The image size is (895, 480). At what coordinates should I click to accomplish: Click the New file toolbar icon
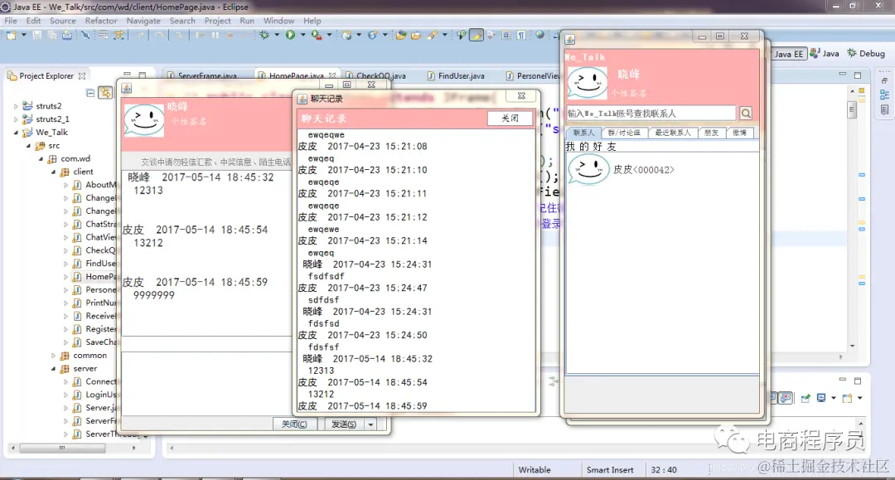pos(12,36)
